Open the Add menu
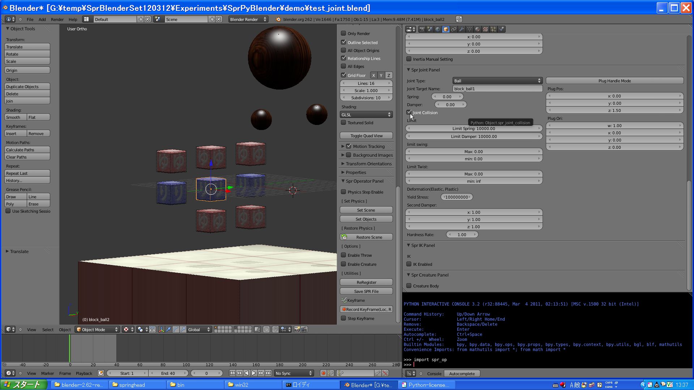 (42, 19)
